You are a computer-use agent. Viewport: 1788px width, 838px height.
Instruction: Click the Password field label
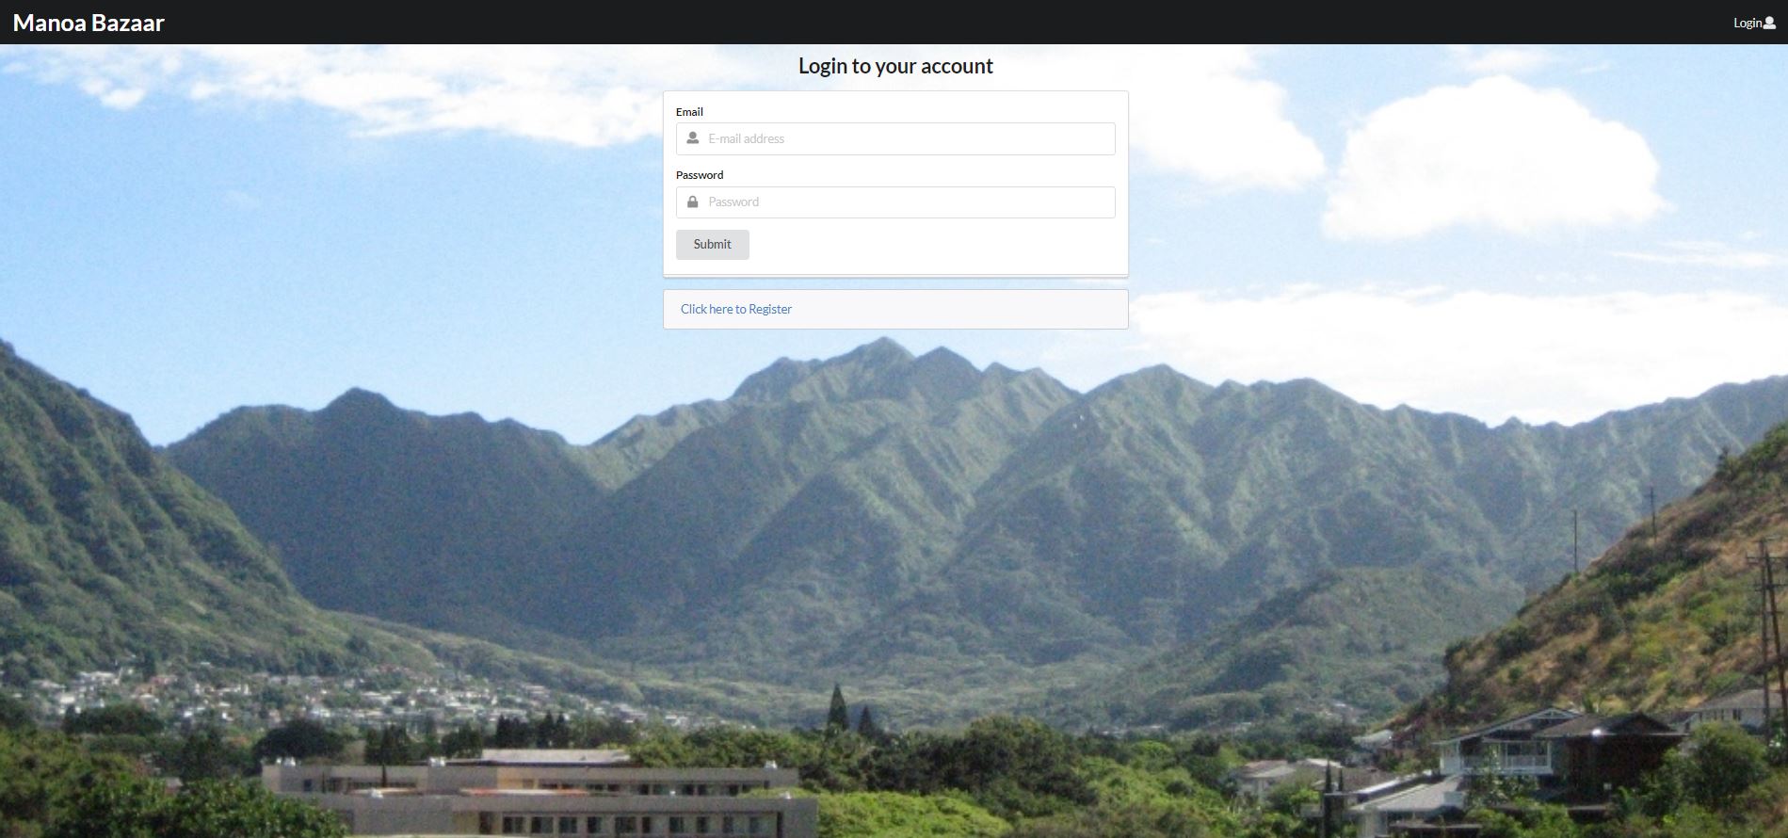(x=700, y=175)
